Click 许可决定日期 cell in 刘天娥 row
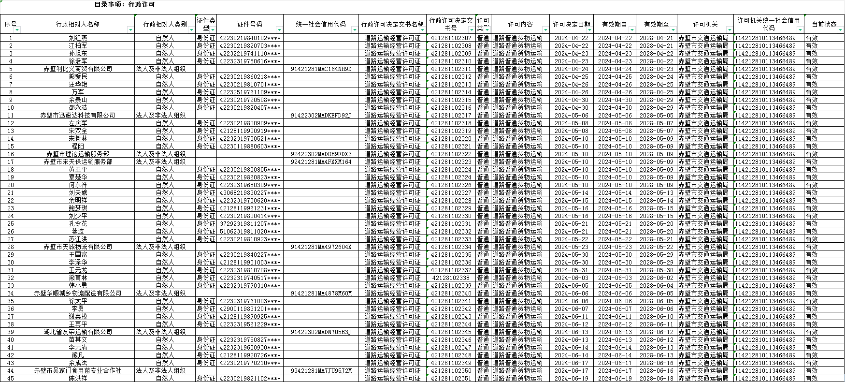Viewport: 845px width, 382px height. point(572,192)
